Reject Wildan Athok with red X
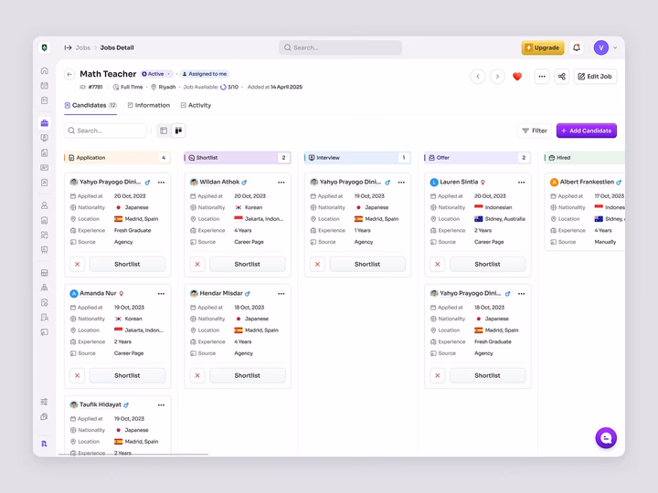 pyautogui.click(x=197, y=264)
